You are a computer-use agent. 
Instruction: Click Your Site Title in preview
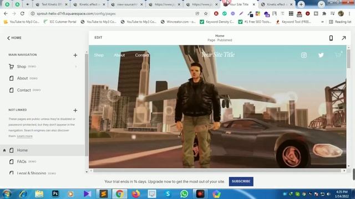coord(218,55)
